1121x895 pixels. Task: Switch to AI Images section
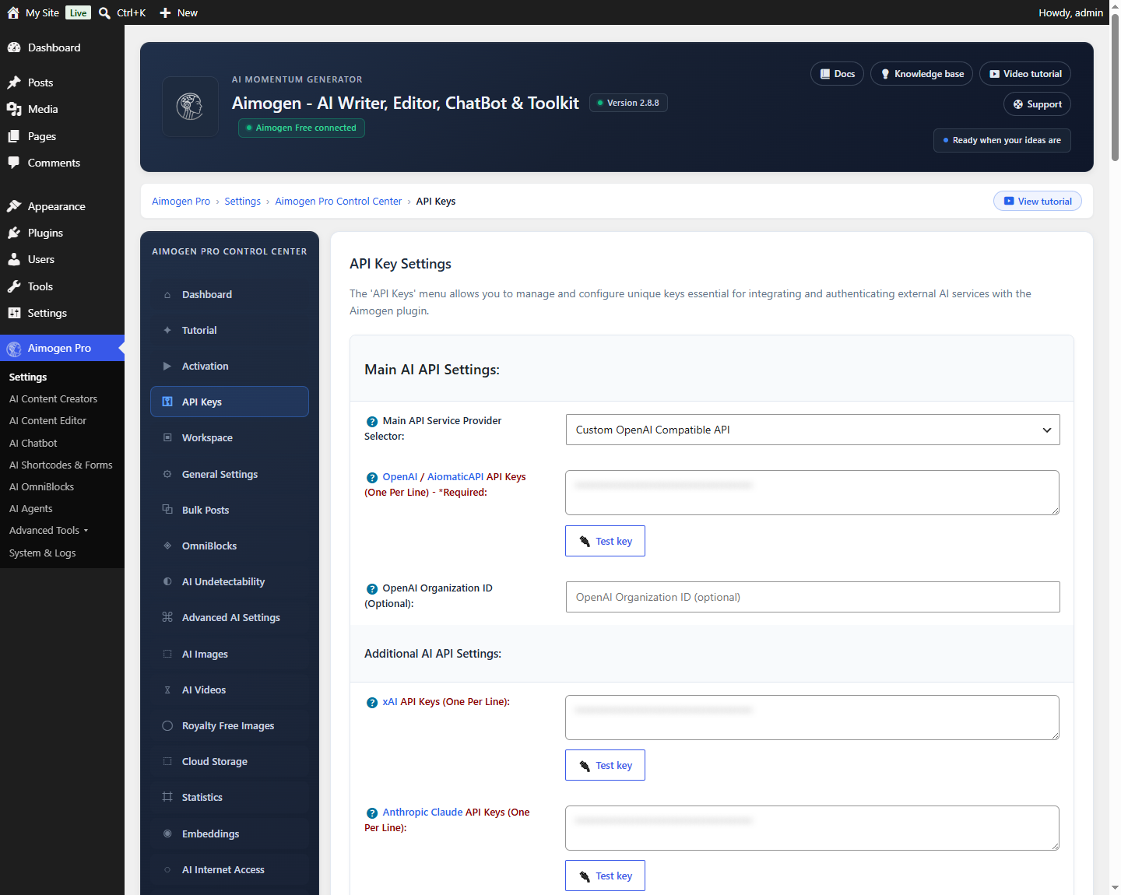click(x=230, y=654)
